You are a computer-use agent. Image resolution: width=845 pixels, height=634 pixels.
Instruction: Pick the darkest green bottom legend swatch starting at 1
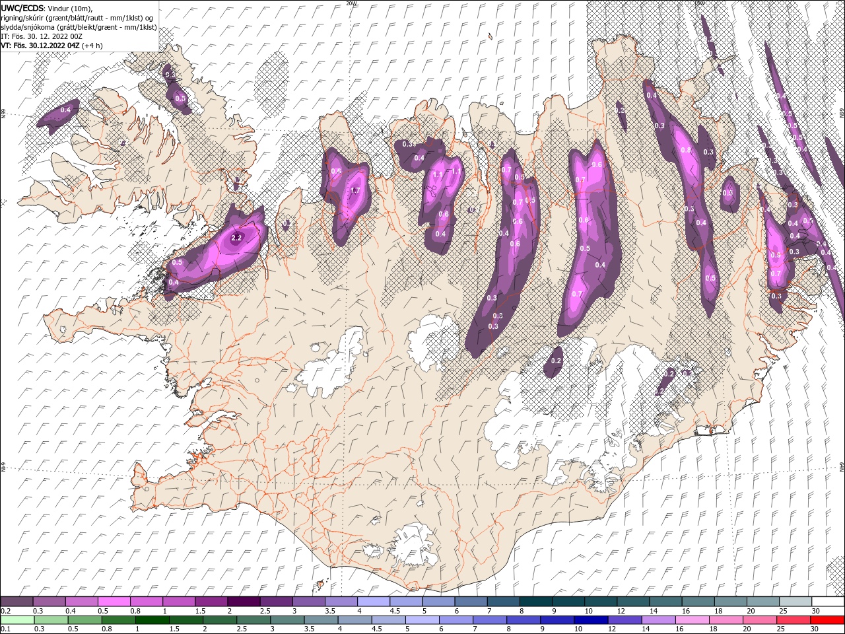[x=152, y=620]
